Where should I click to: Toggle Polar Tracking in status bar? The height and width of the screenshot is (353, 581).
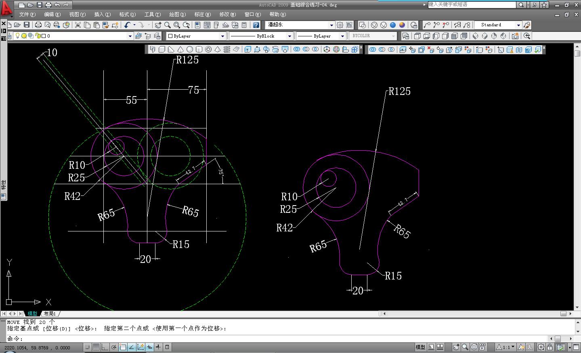(113, 347)
